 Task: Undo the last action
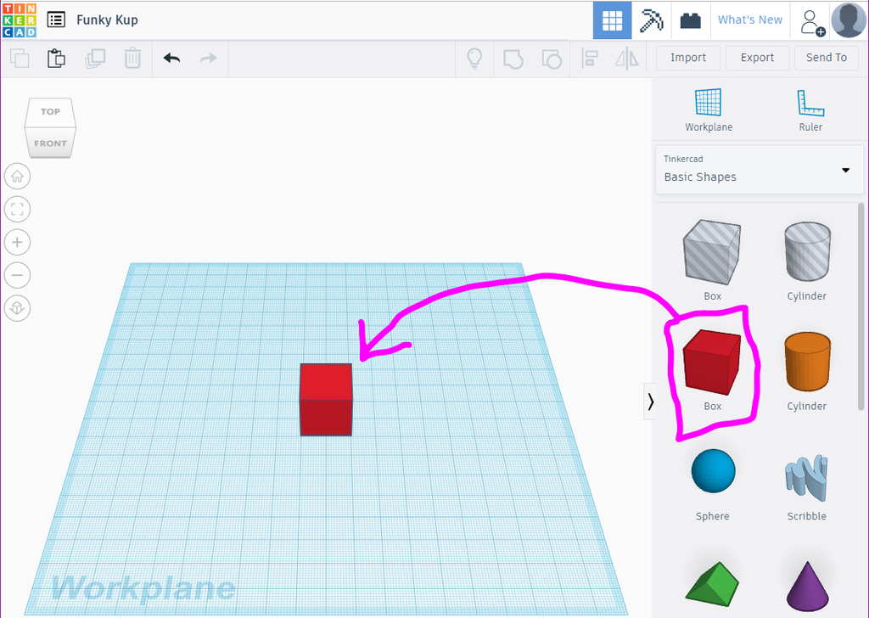[171, 59]
